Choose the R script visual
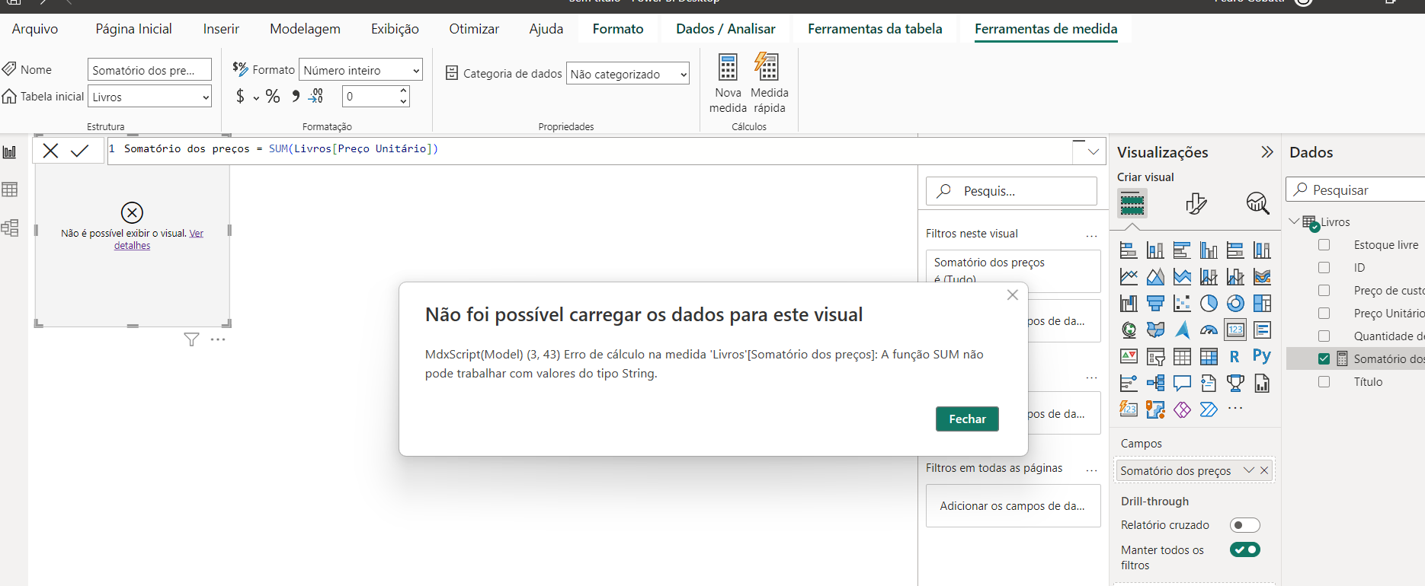 click(1235, 356)
